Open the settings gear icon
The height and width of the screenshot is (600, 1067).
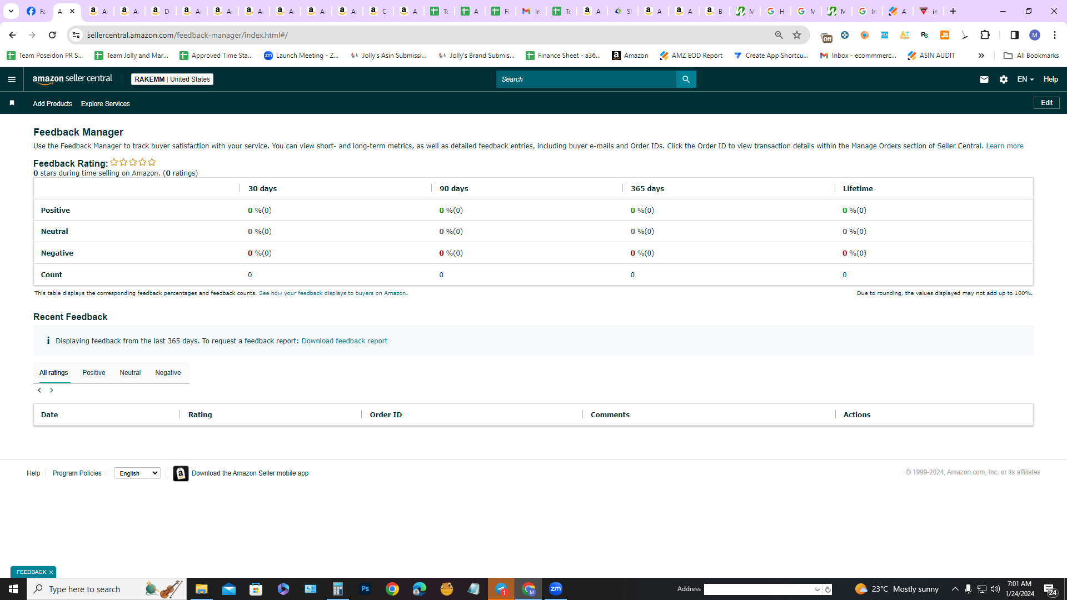pos(1003,79)
